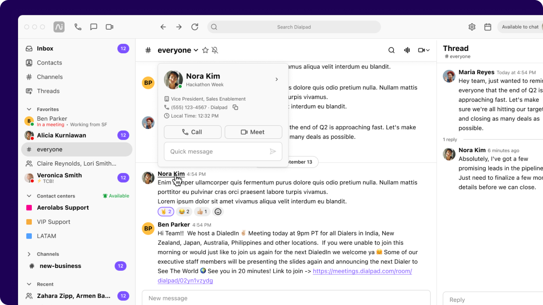The width and height of the screenshot is (543, 305).
Task: Open Inbox in the sidebar
Action: [77, 49]
